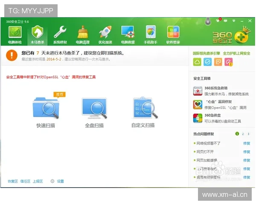Click the 360安全卫士 gold logo
256x205 pixels.
(x=232, y=36)
